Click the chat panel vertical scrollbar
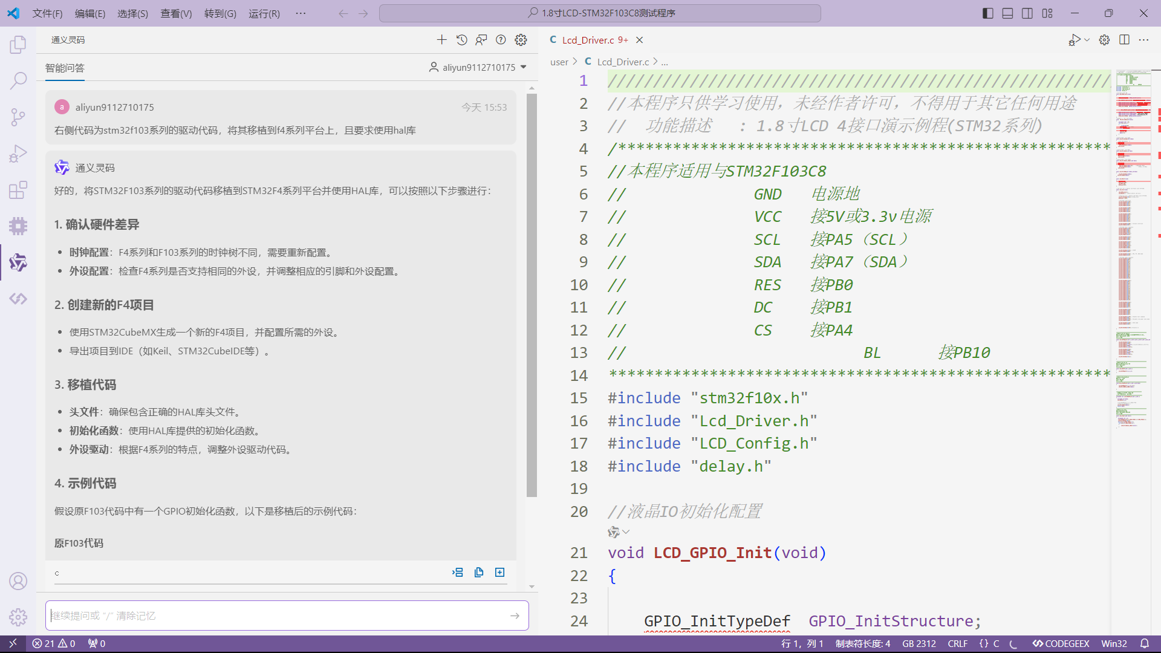This screenshot has width=1161, height=653. pos(532,295)
